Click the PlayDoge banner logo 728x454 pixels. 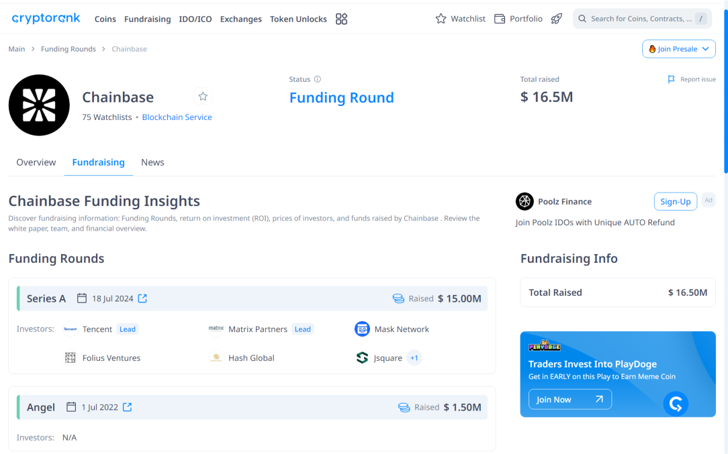[544, 346]
